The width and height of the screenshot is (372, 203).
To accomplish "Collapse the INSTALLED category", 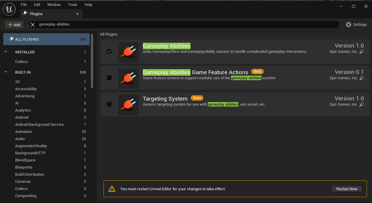I will [x=6, y=52].
